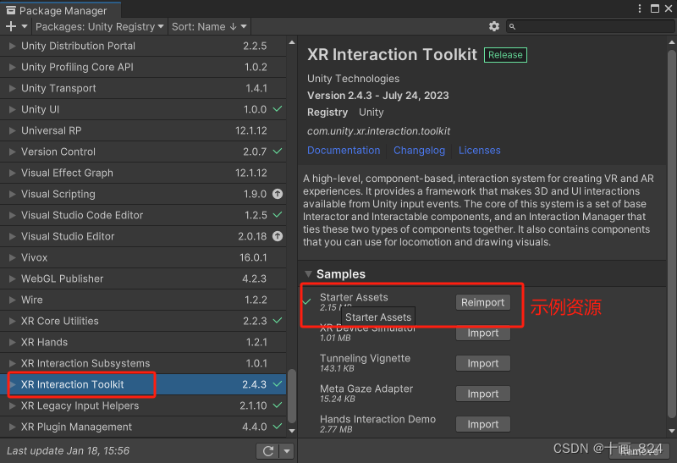Screen dimensions: 677x463
Task: Click the imported checkmark beside Starter Assets
Action: [x=306, y=301]
